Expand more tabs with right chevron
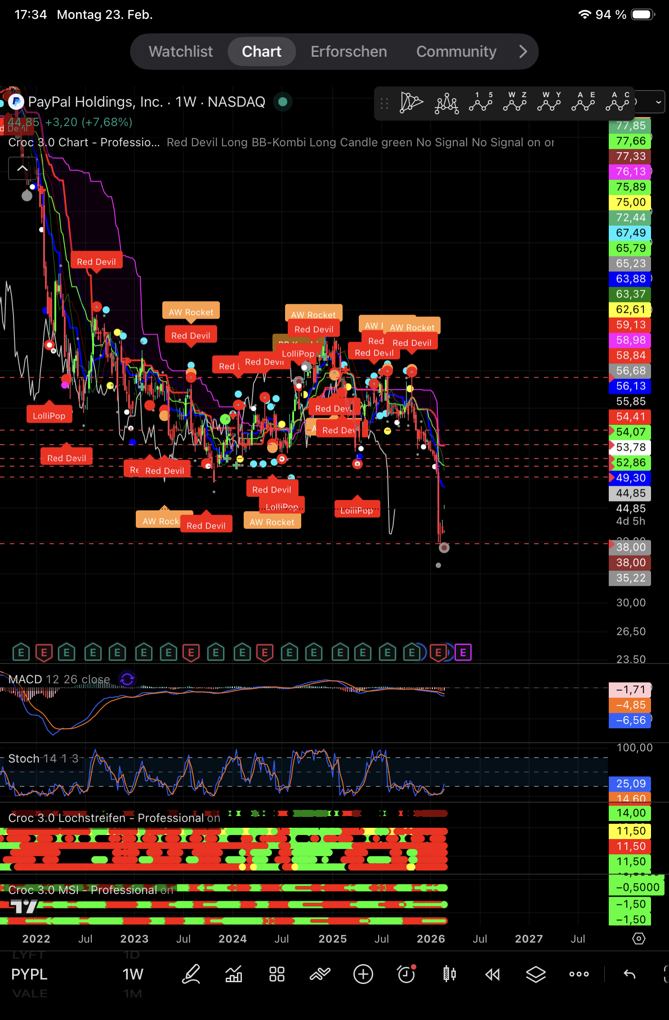Viewport: 669px width, 1020px height. coord(522,51)
